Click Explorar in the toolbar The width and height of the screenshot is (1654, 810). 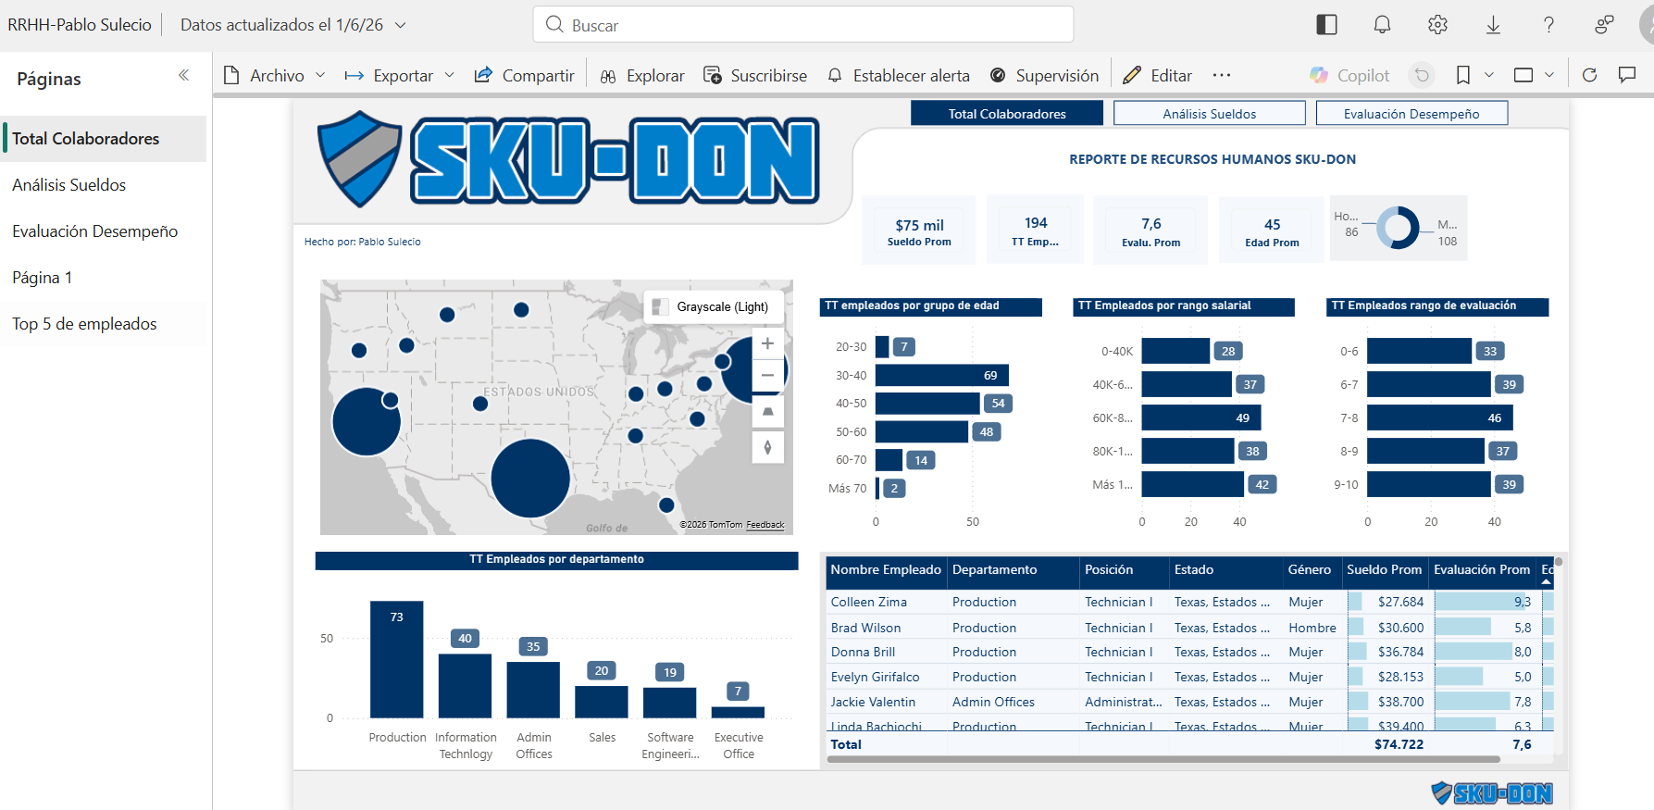642,75
